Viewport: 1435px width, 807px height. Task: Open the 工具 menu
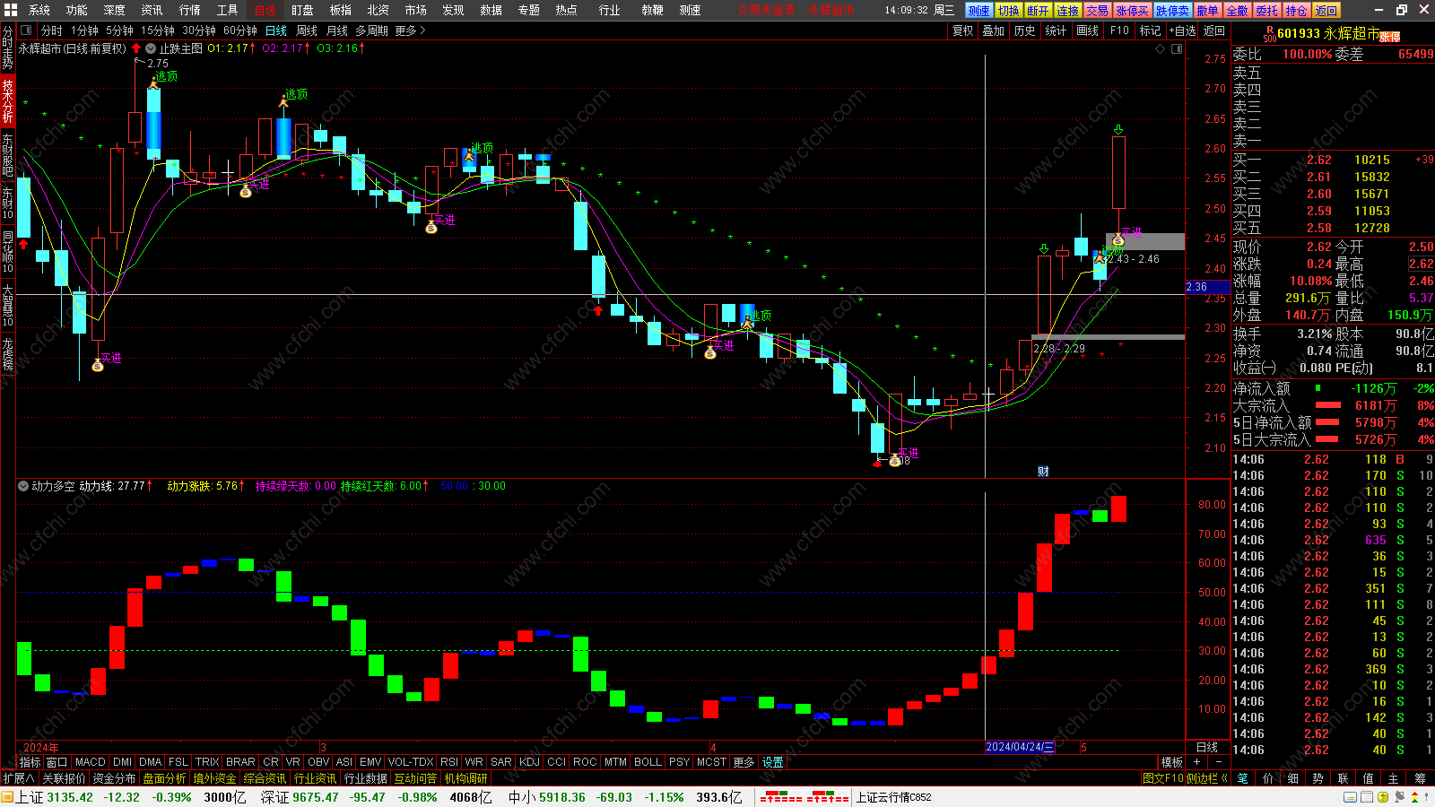pos(228,10)
